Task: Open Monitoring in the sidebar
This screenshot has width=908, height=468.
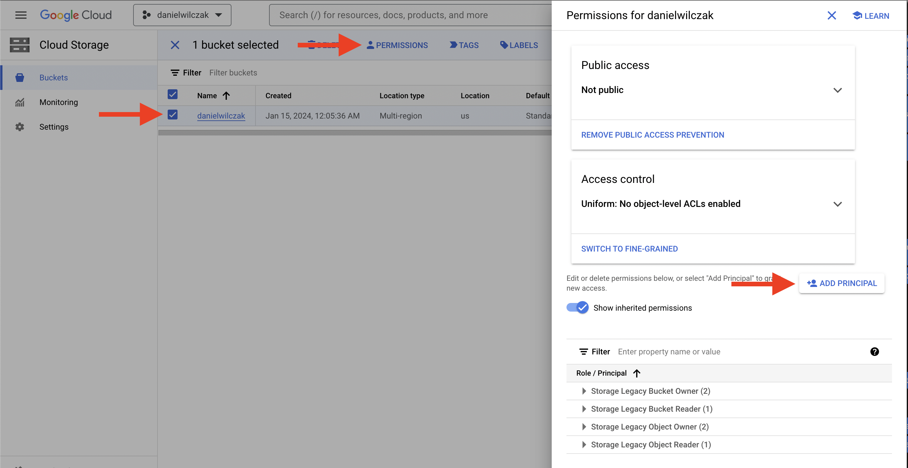Action: point(79,102)
